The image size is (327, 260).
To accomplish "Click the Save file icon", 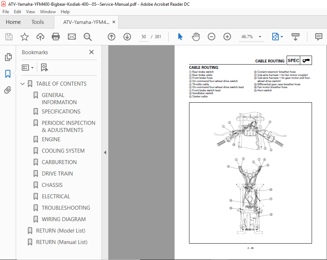I will click(x=9, y=37).
